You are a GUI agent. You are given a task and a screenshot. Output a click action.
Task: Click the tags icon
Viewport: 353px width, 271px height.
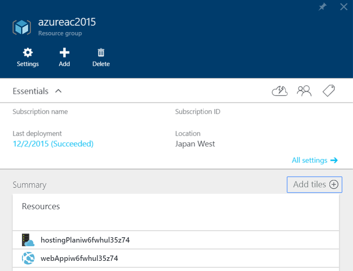coord(329,91)
